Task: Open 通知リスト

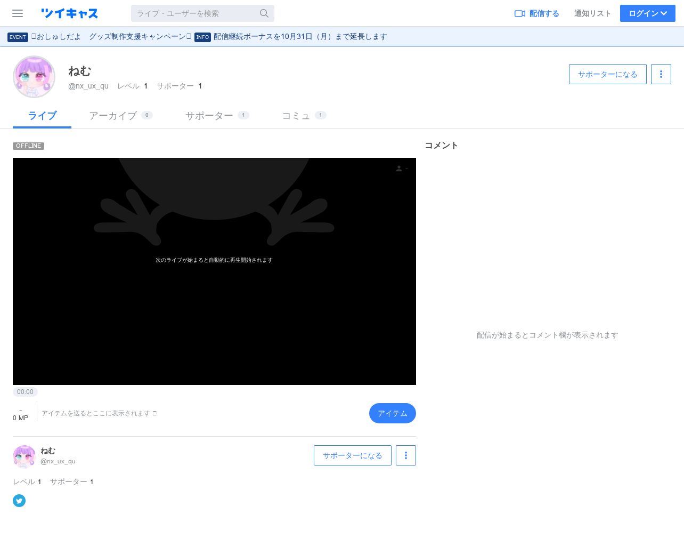Action: click(x=592, y=13)
